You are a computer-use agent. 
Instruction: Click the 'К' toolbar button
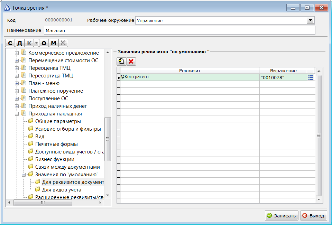29,43
